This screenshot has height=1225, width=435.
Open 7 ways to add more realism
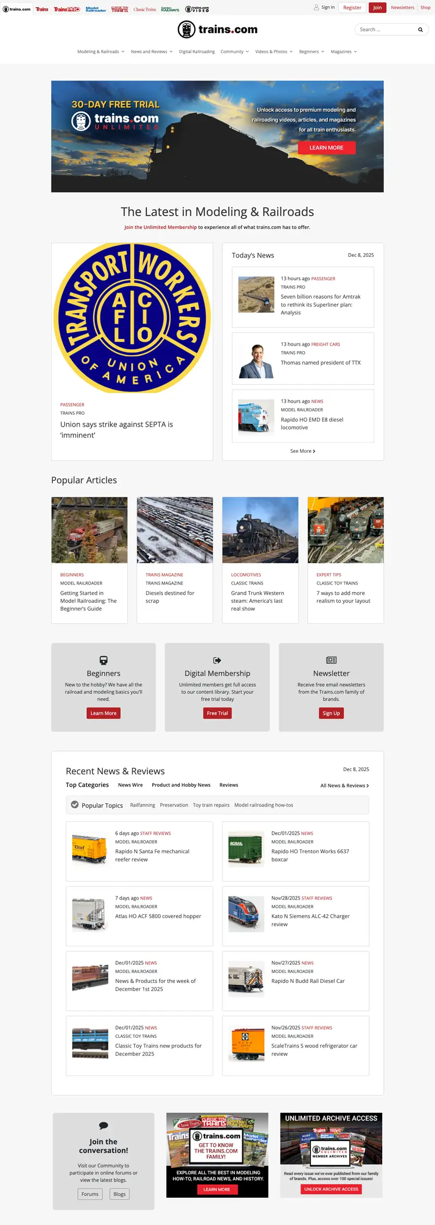click(x=343, y=597)
